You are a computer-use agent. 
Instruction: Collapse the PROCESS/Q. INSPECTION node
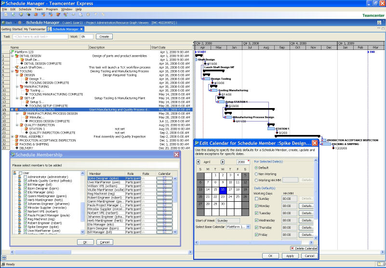(x=12, y=110)
